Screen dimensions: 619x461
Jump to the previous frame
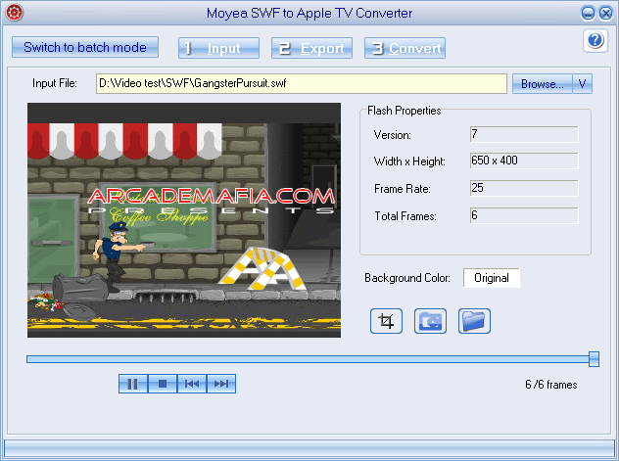(192, 384)
